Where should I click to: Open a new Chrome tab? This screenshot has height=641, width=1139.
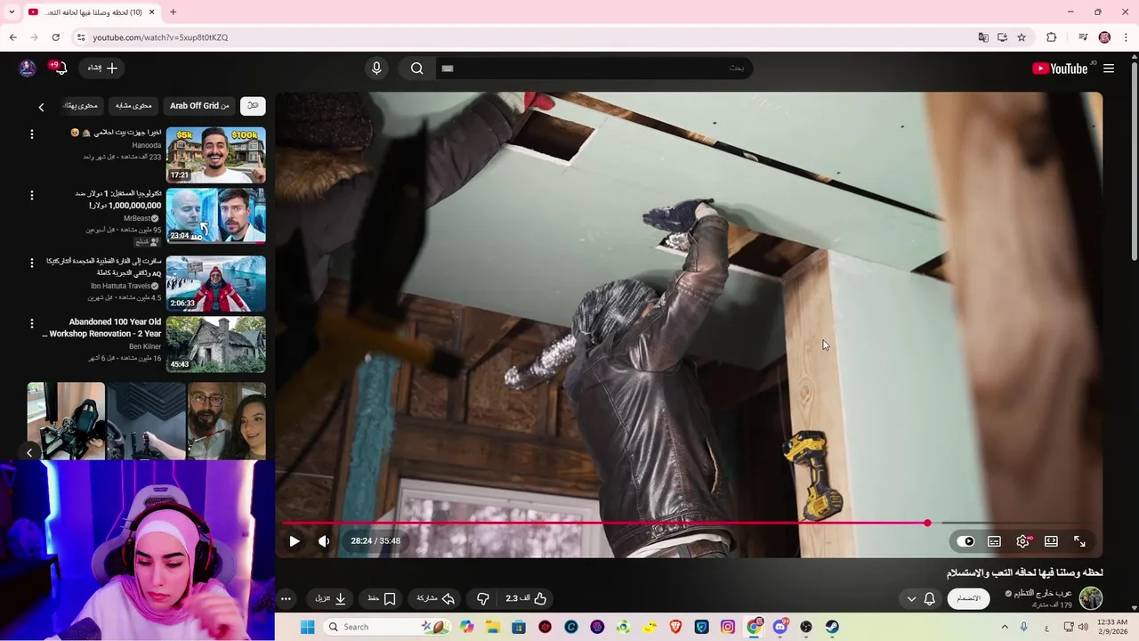173,12
